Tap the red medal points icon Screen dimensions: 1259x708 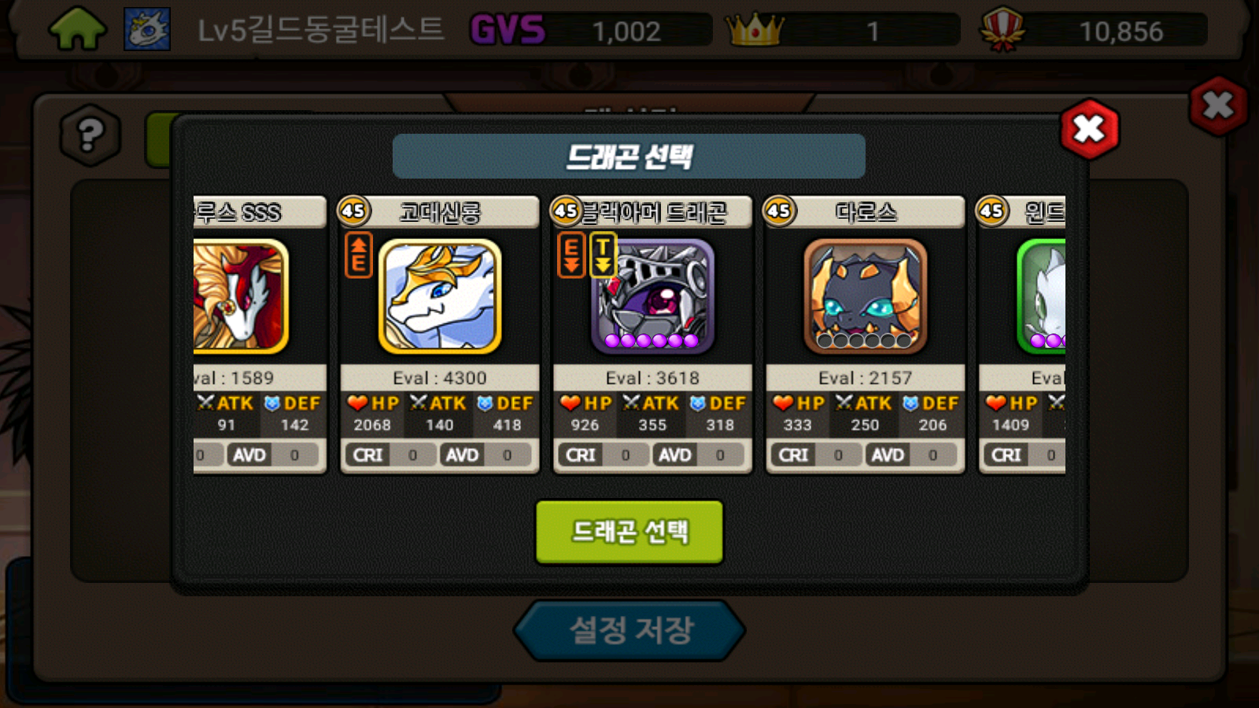pos(1002,30)
